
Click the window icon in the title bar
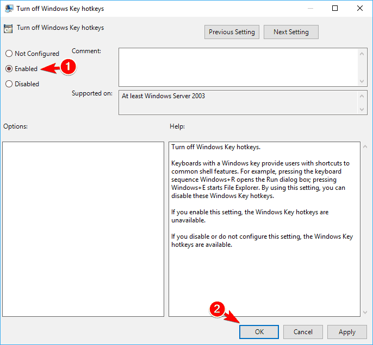(x=9, y=8)
